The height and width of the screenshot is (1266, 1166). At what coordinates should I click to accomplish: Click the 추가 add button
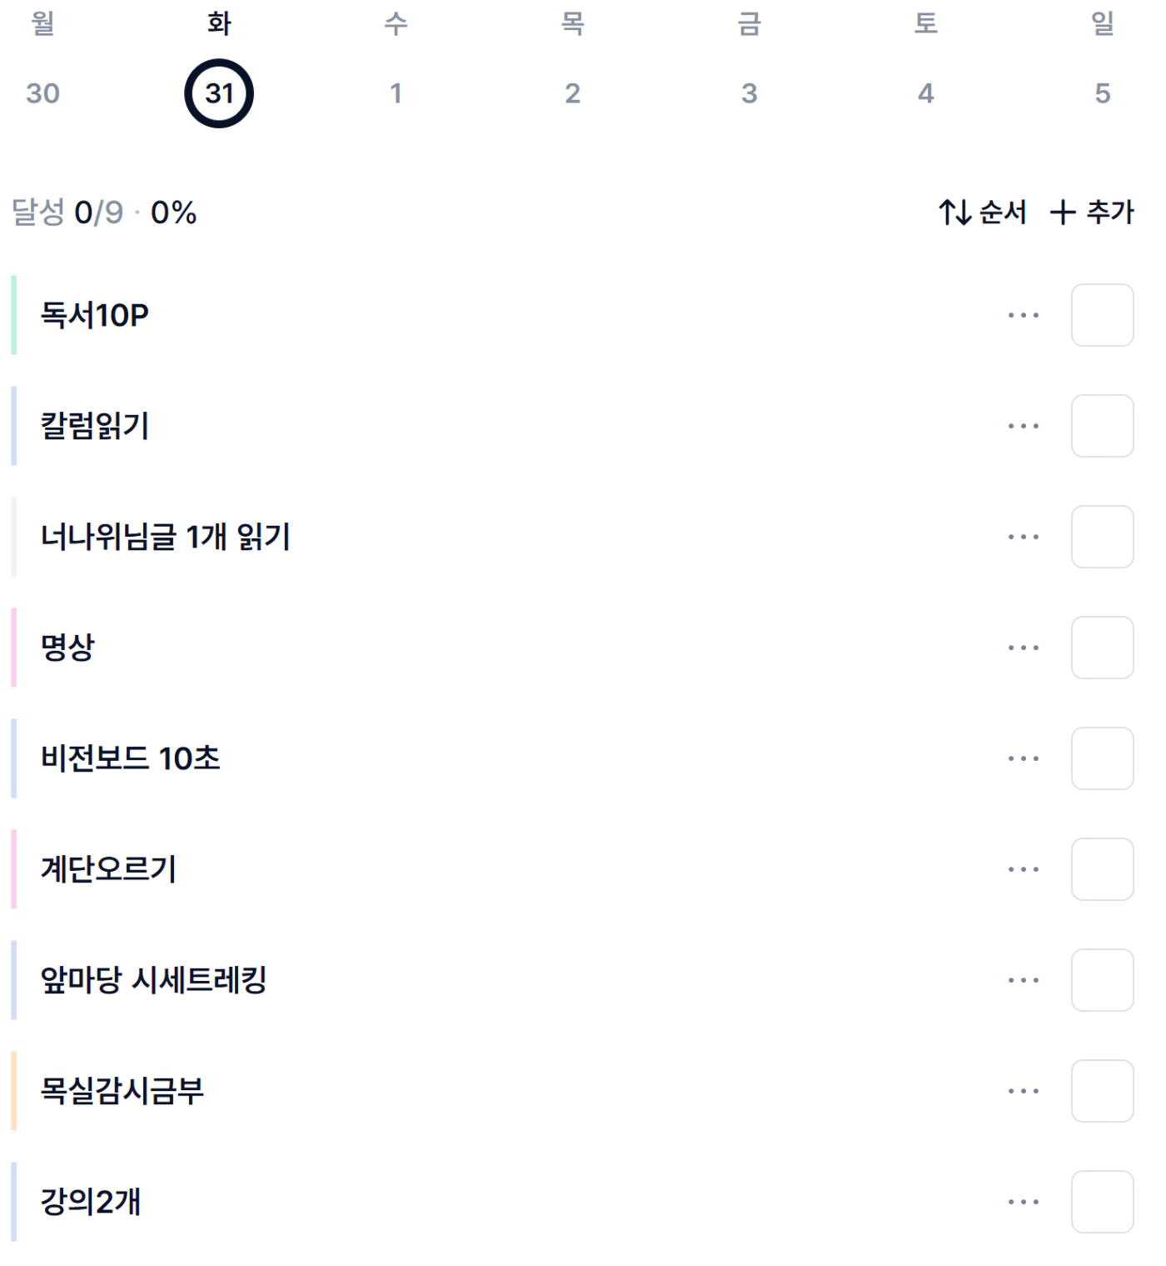pyautogui.click(x=1092, y=213)
